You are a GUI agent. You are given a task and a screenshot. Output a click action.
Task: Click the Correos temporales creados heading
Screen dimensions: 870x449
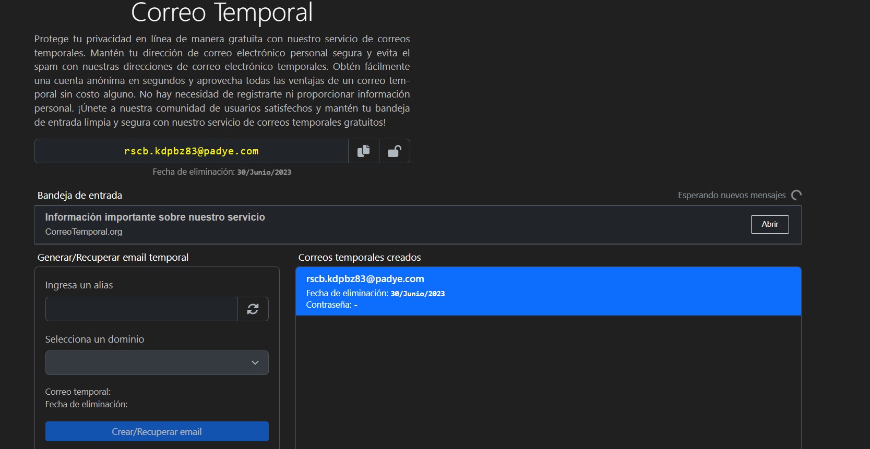(360, 258)
